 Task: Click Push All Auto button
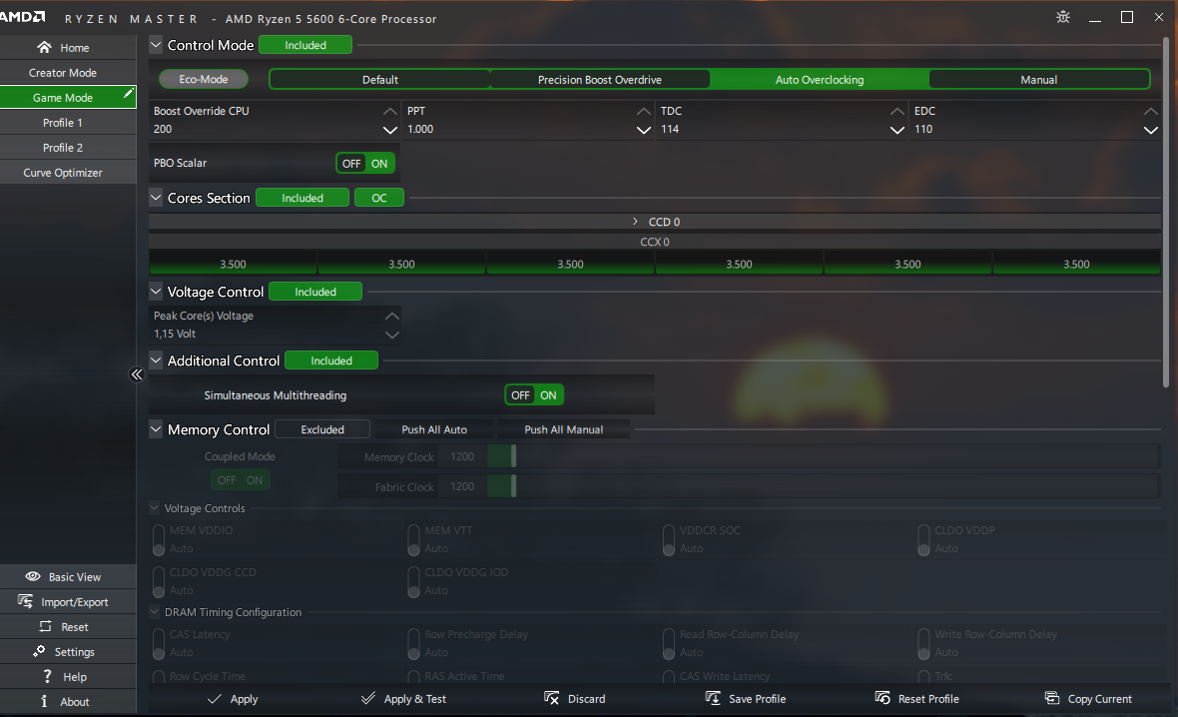(434, 429)
